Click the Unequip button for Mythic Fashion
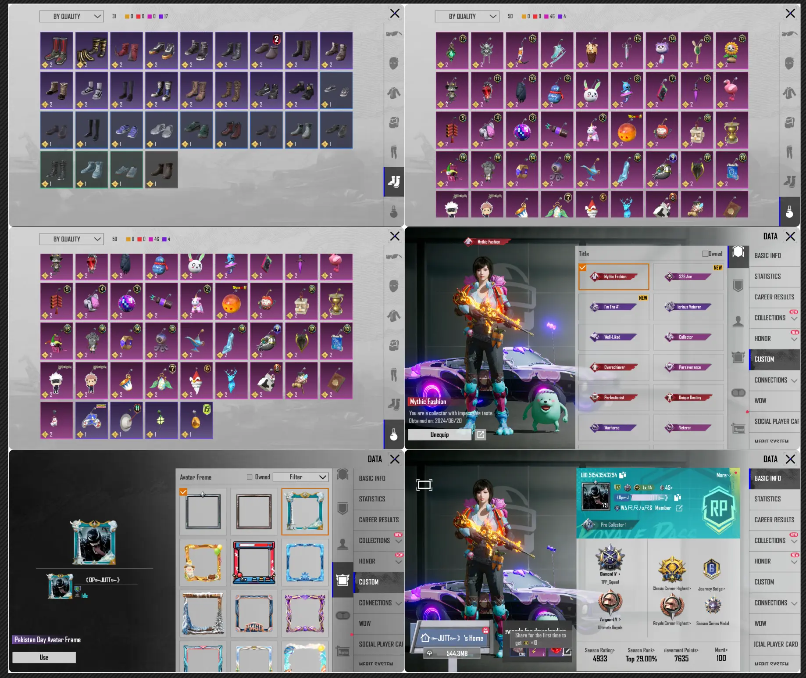Image resolution: width=806 pixels, height=678 pixels. [x=439, y=434]
